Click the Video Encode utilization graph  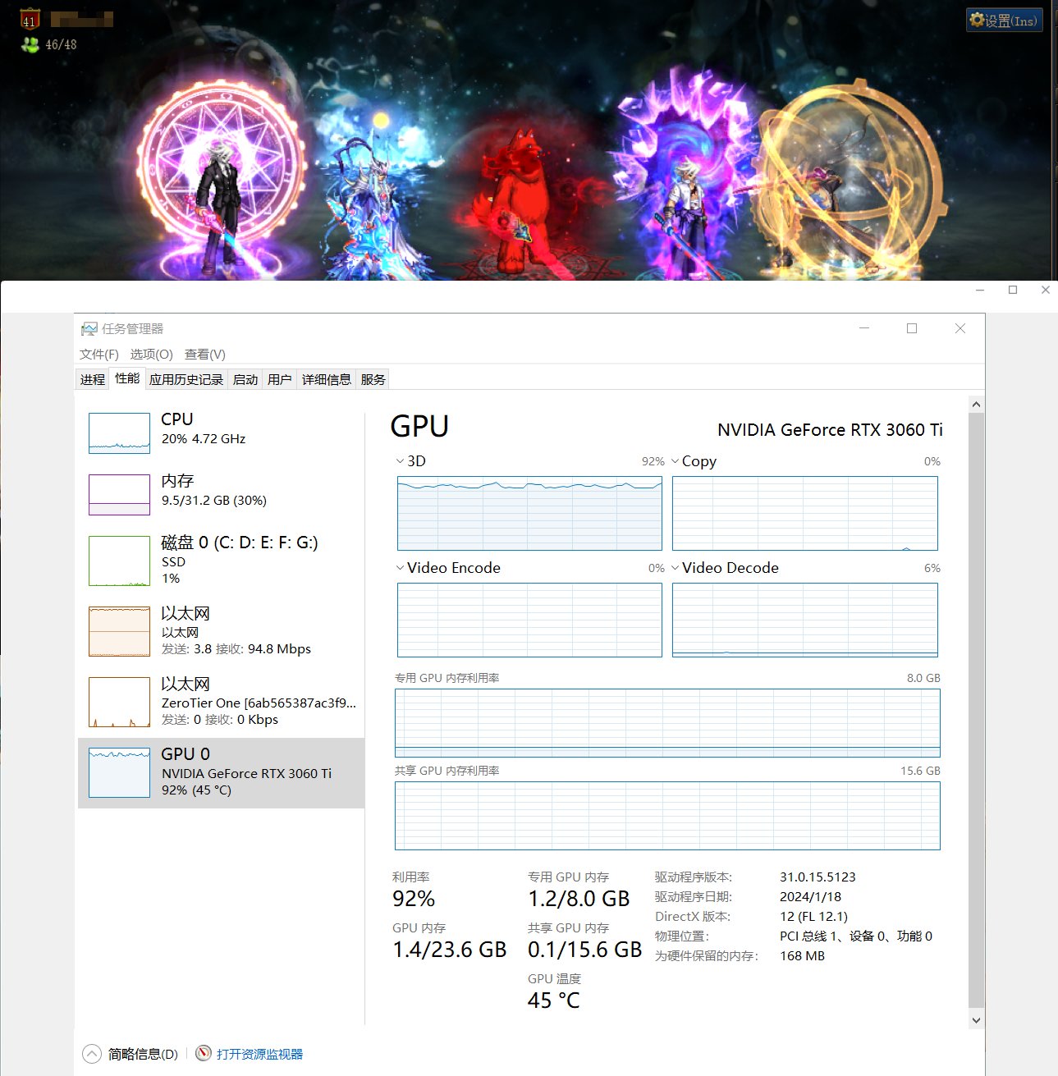click(x=529, y=620)
